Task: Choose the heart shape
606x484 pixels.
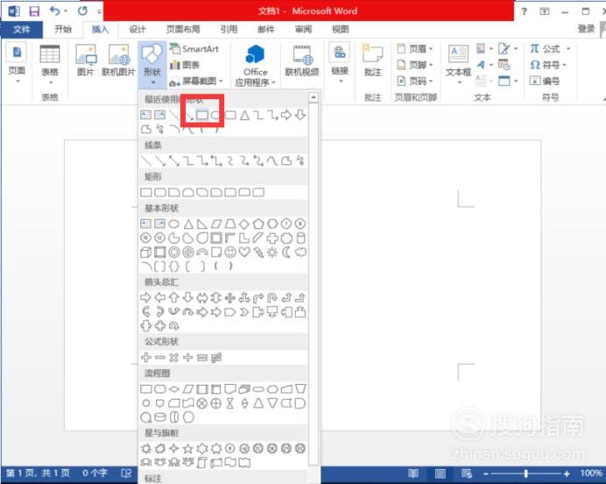Action: click(x=244, y=253)
